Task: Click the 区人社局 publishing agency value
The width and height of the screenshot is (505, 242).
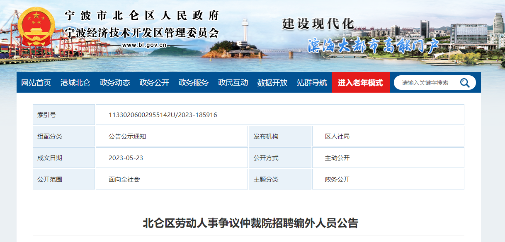Action: click(337, 137)
